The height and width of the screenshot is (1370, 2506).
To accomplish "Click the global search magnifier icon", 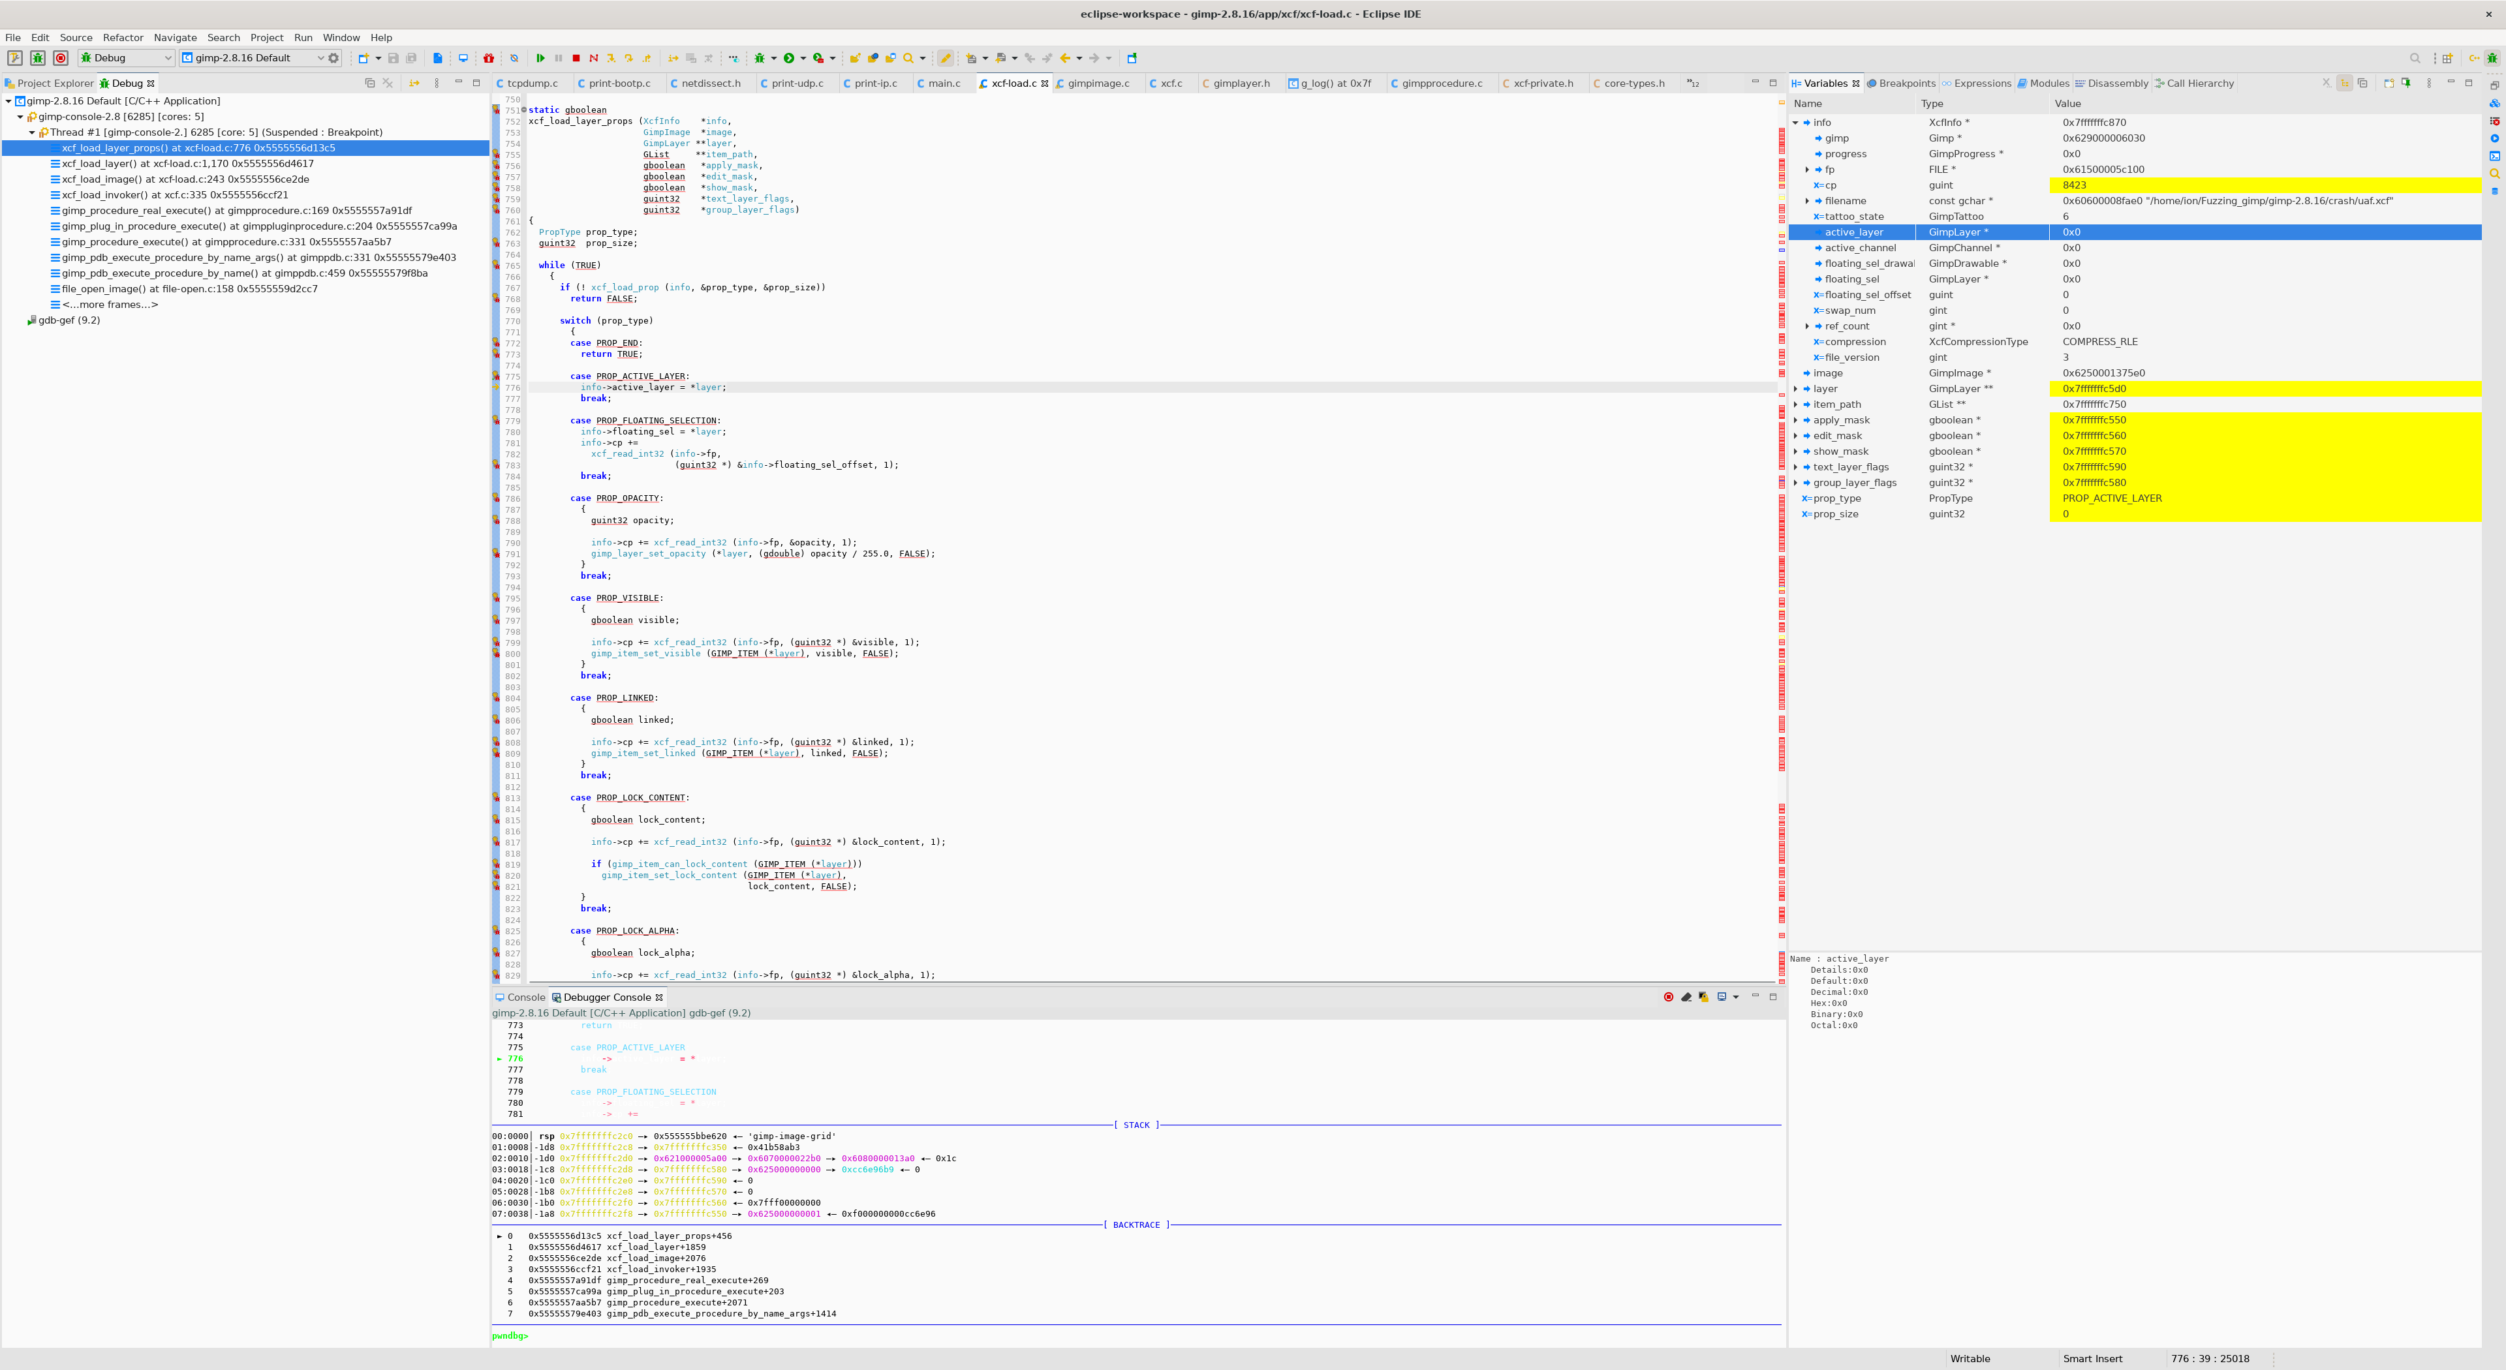I will pyautogui.click(x=2415, y=58).
